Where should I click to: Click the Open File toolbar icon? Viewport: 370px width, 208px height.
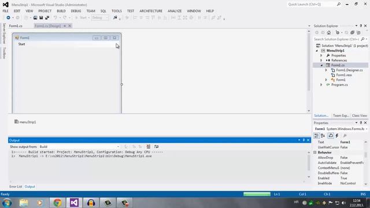(35, 18)
